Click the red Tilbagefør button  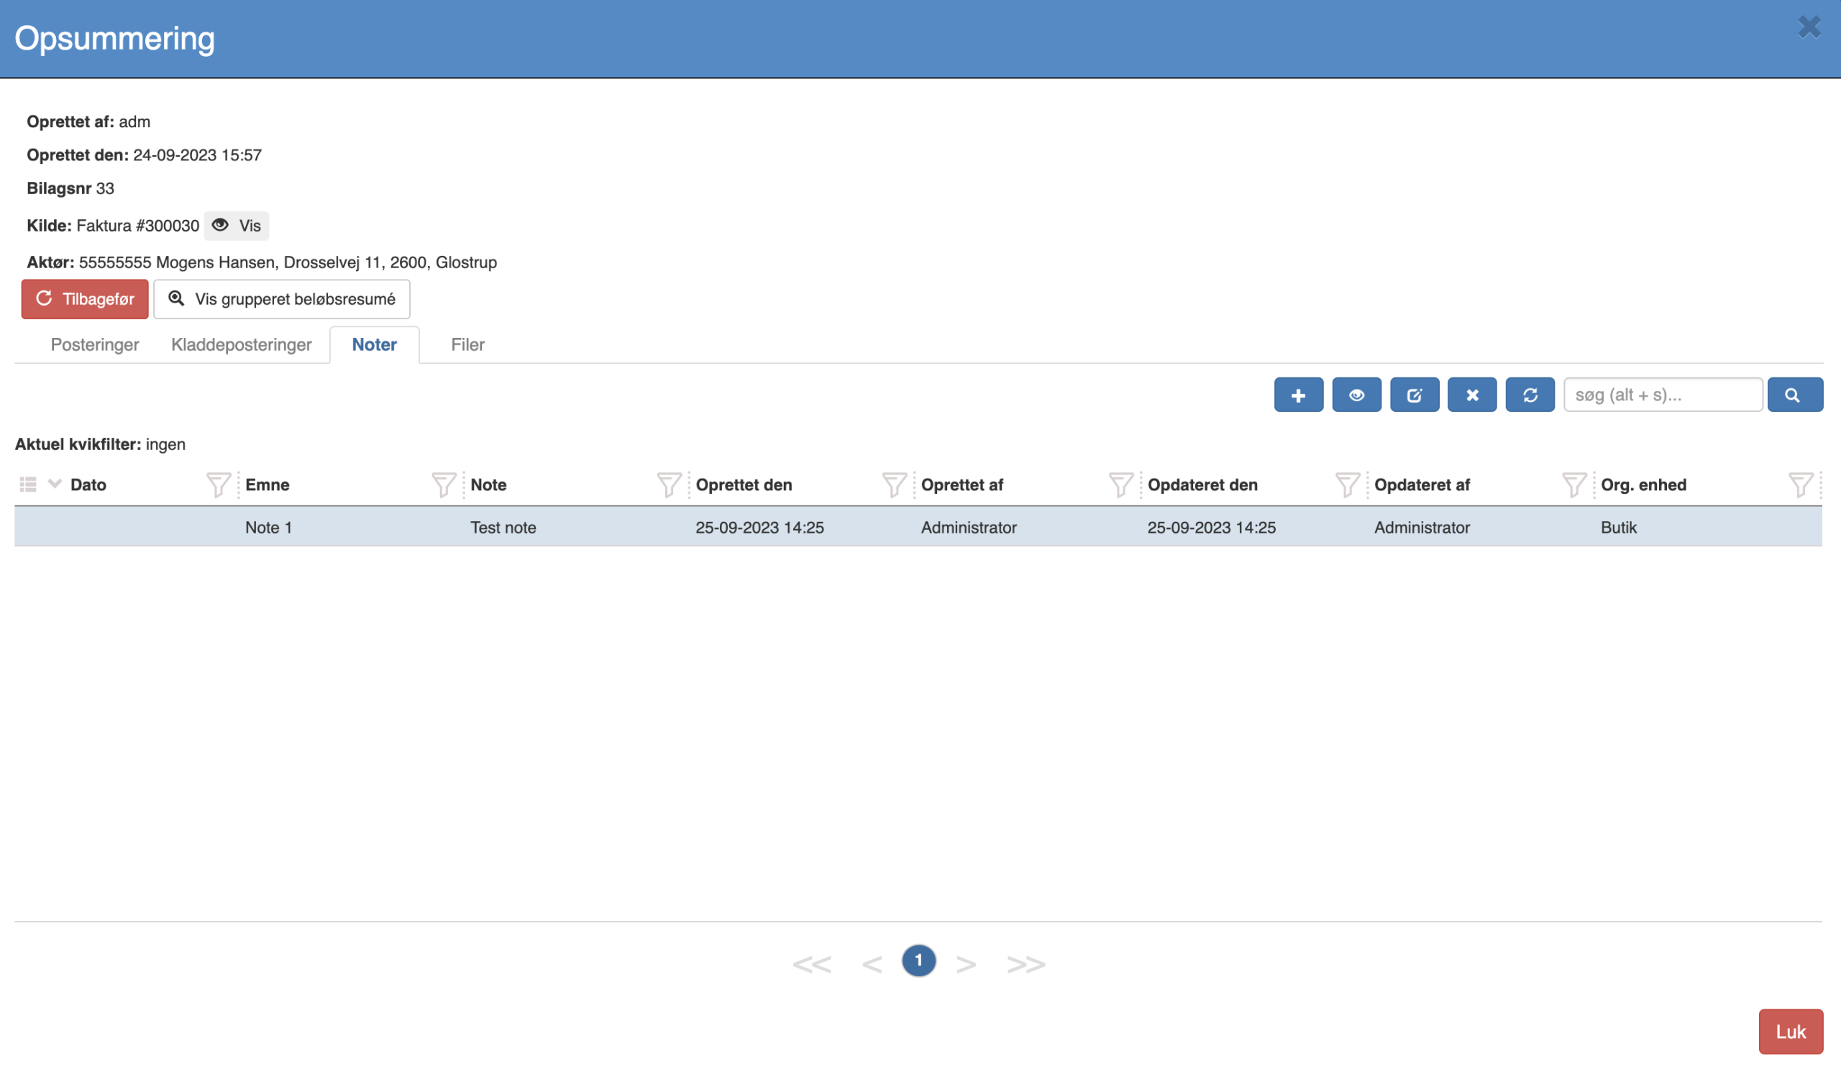[85, 299]
